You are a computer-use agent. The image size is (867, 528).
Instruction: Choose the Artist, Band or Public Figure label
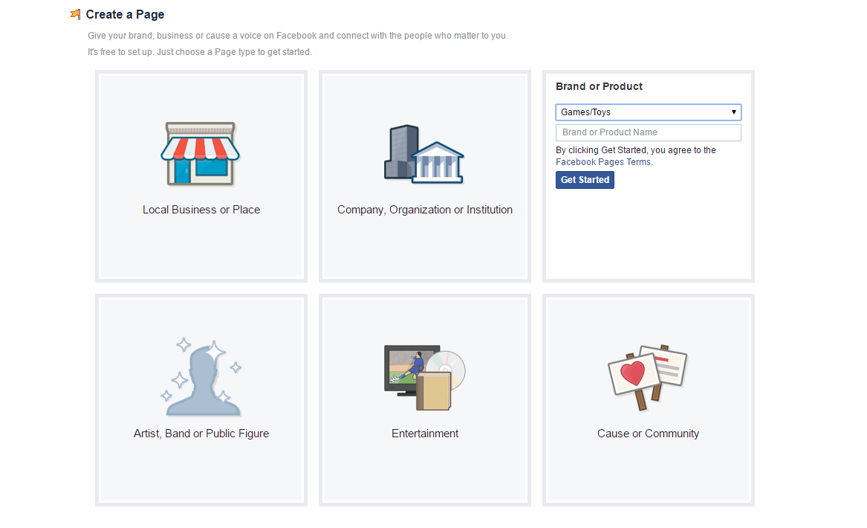click(x=201, y=434)
